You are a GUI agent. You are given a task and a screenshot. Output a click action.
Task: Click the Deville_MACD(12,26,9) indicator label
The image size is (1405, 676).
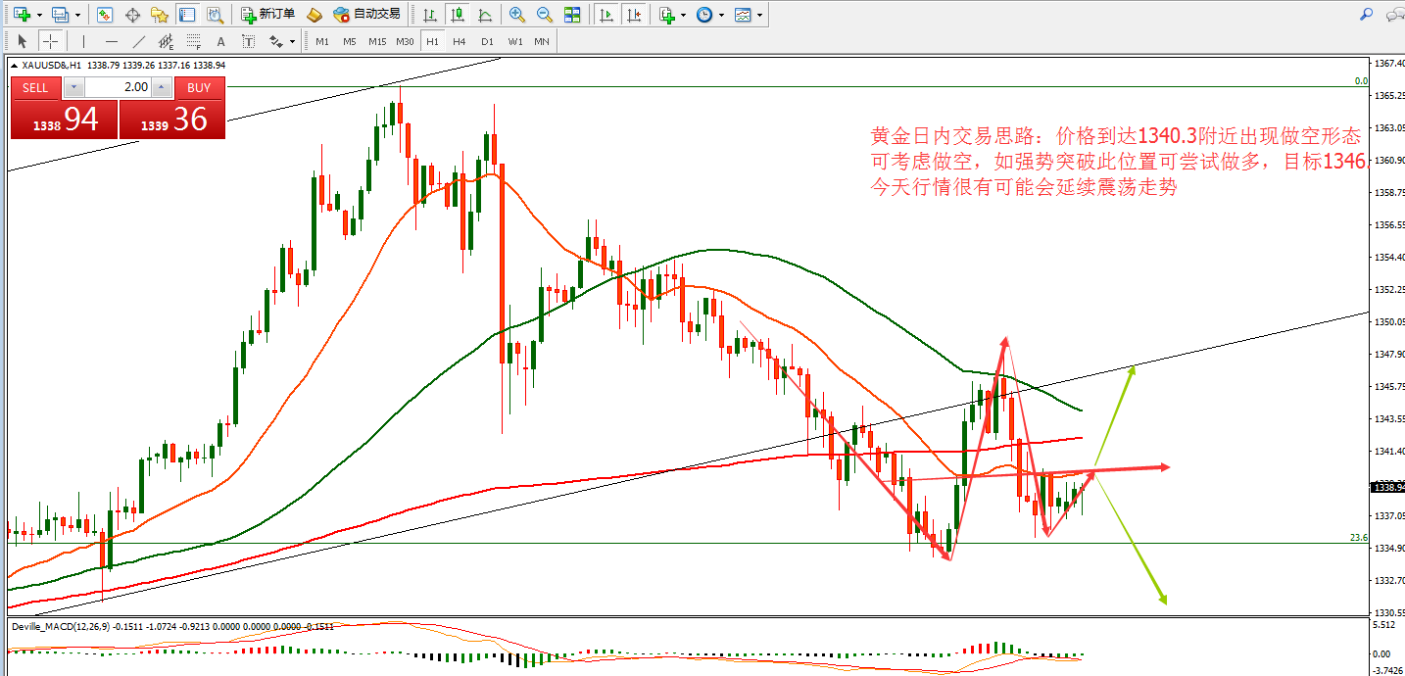click(62, 625)
